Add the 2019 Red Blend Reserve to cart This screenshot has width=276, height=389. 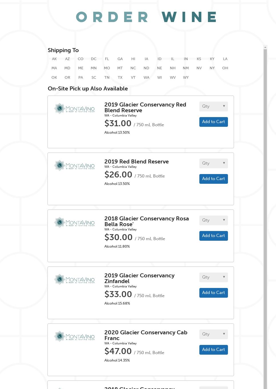click(213, 179)
